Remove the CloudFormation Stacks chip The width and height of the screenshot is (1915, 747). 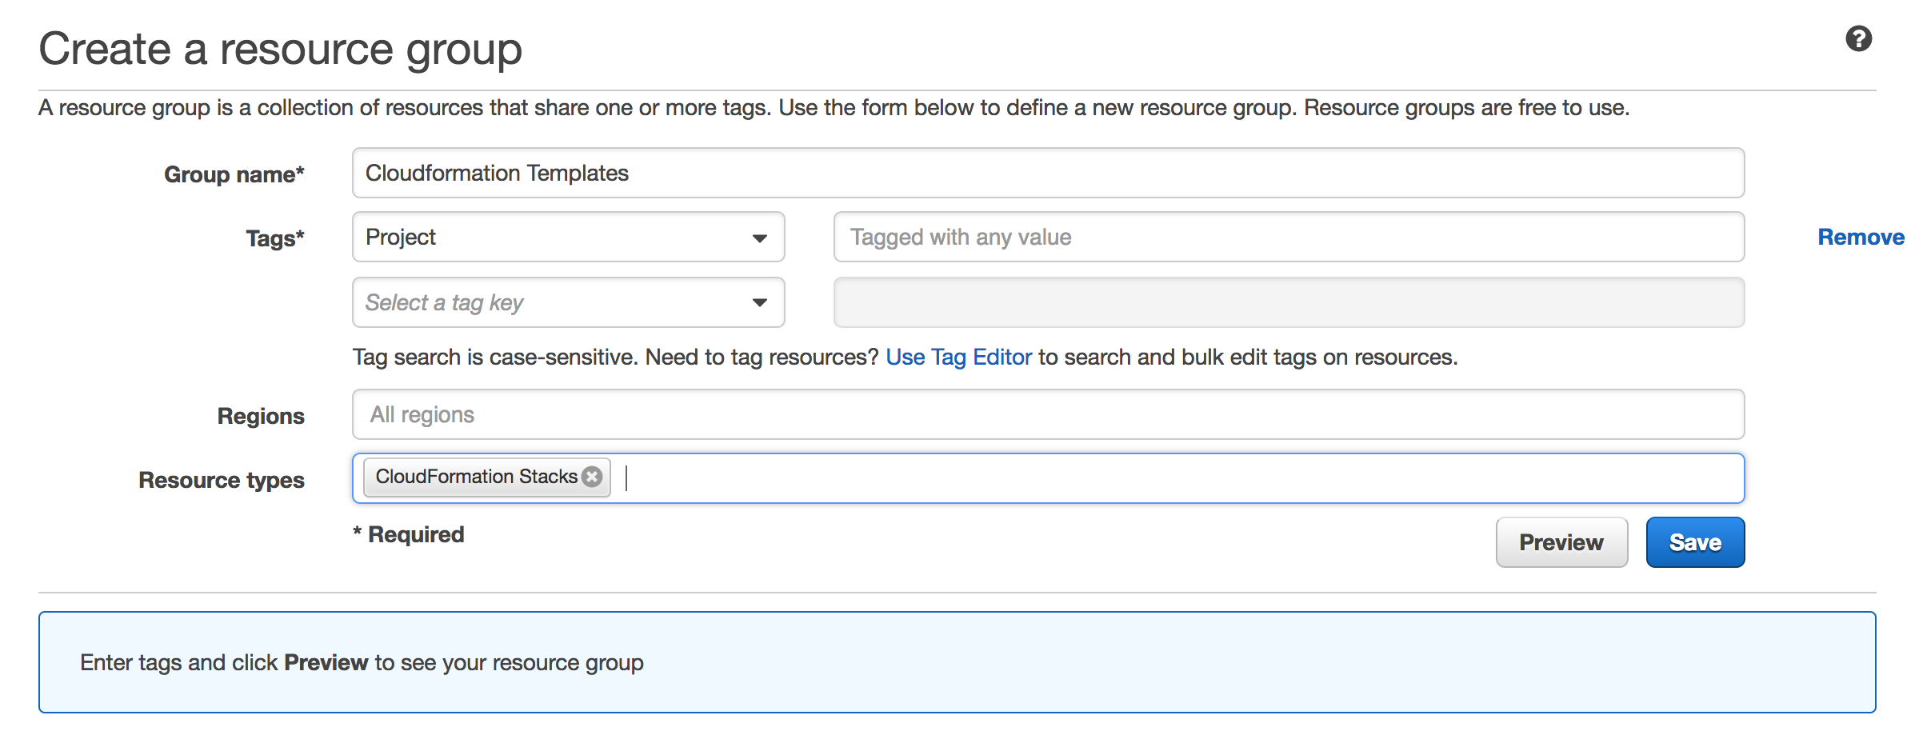pos(592,477)
